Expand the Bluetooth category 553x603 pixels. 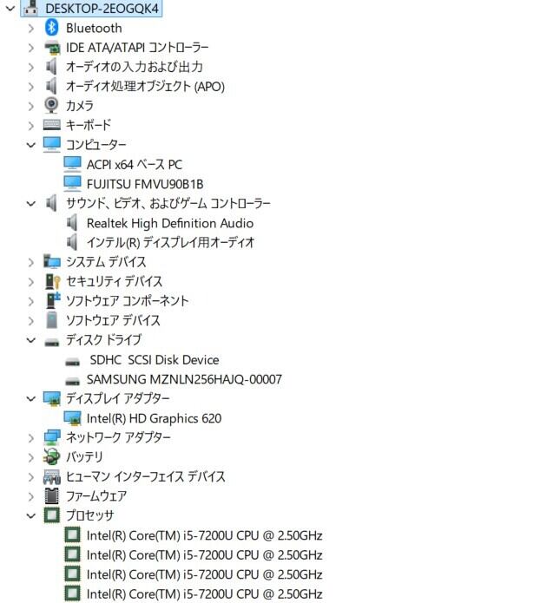click(31, 29)
